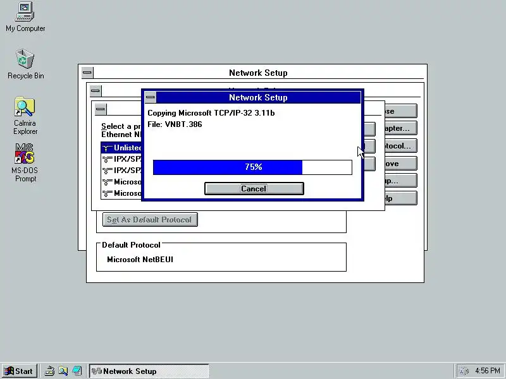This screenshot has height=379, width=506.
Task: Click the first quick-launch icon beside Start
Action: click(x=49, y=371)
